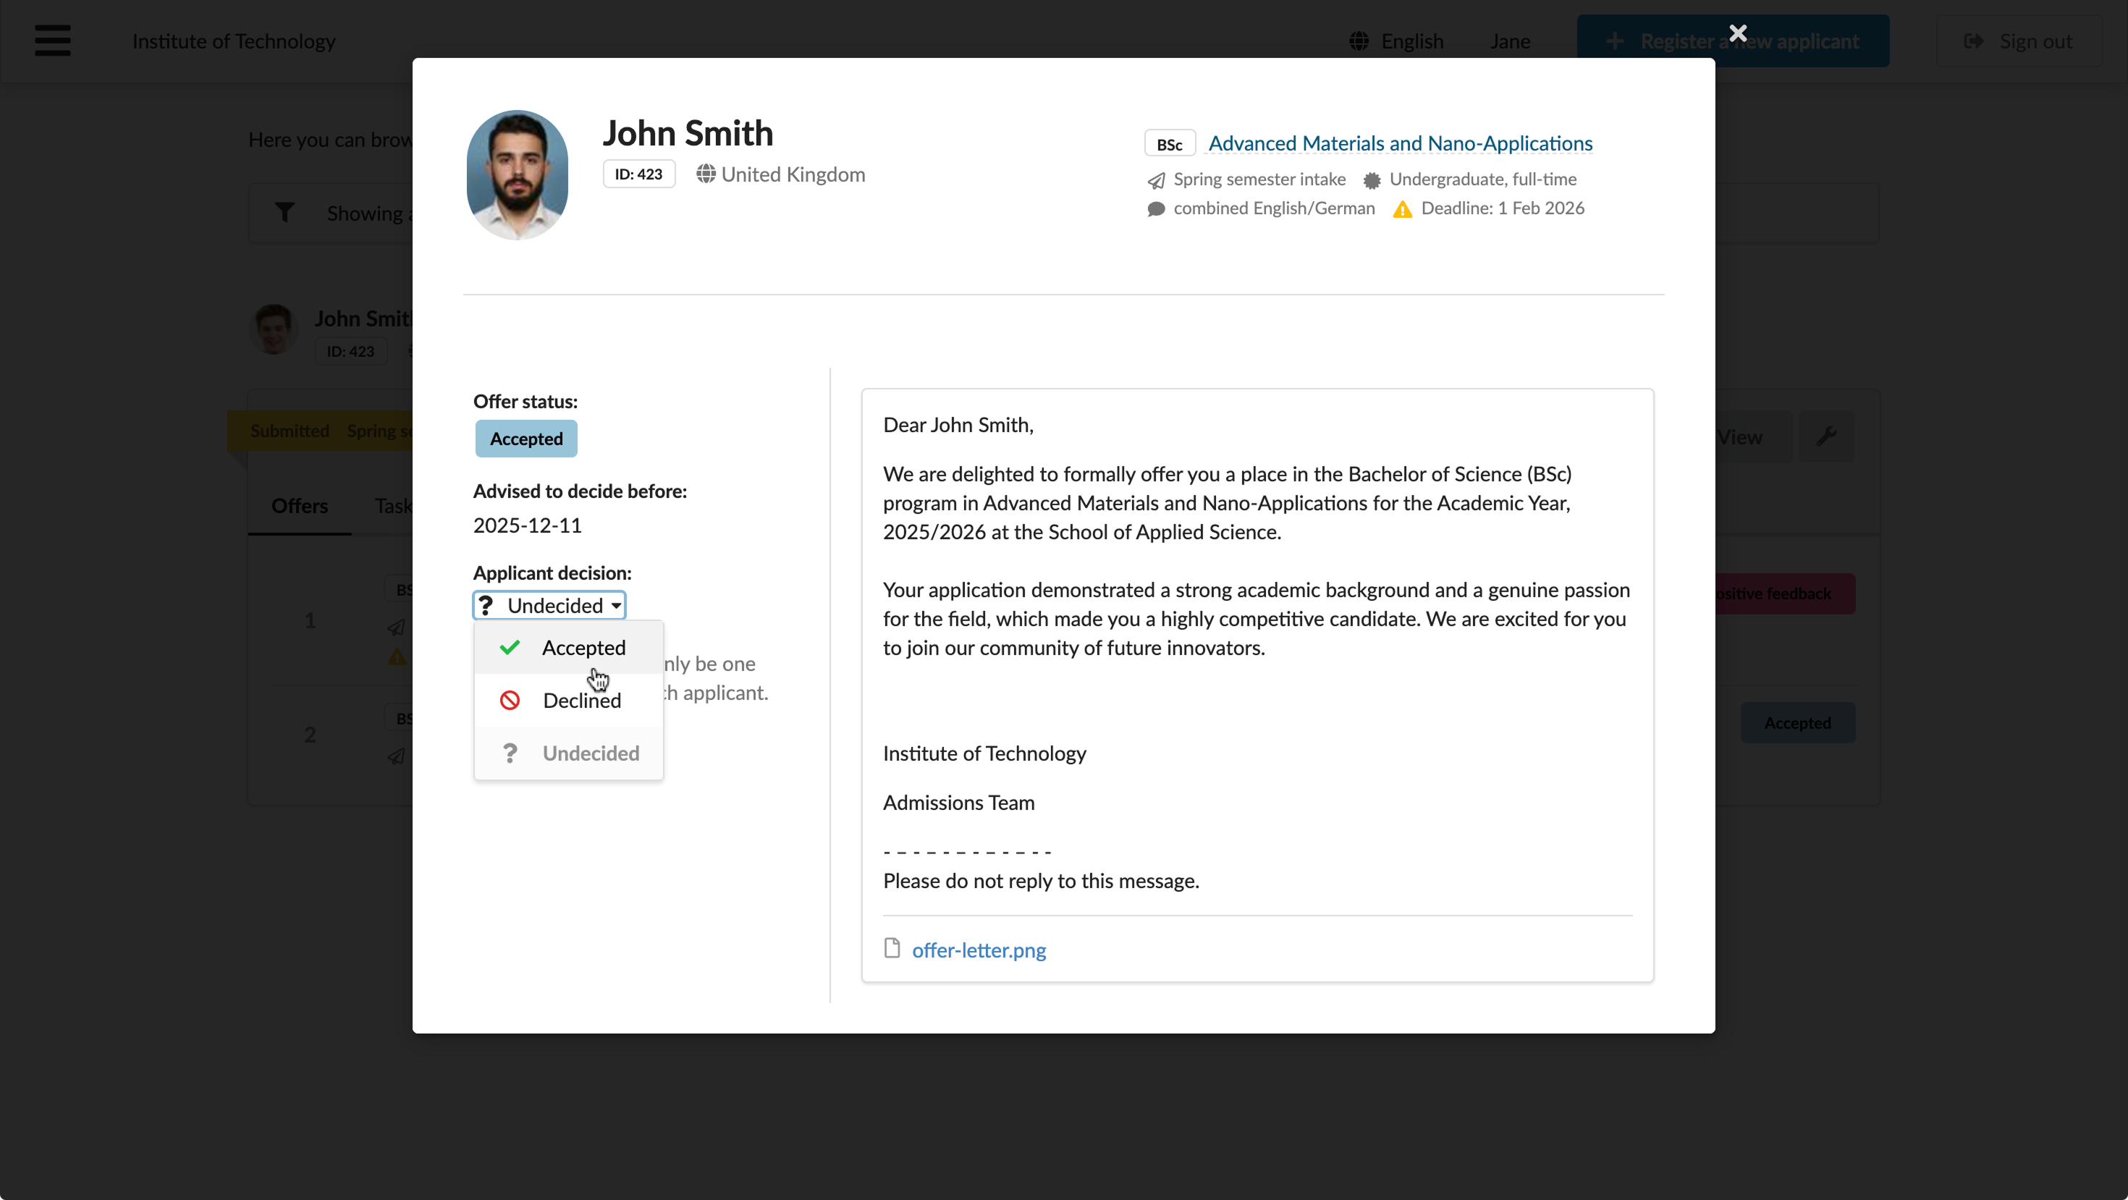Click the red Declined prohibition icon
This screenshot has width=2128, height=1200.
pos(510,701)
